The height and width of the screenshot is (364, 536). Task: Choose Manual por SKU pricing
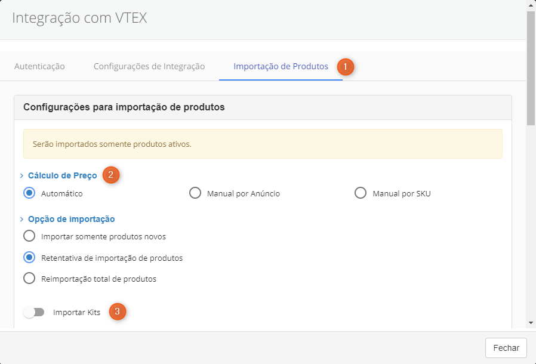(361, 193)
